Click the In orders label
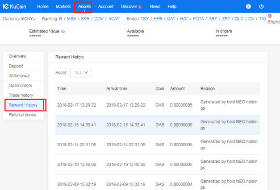 (x=224, y=31)
